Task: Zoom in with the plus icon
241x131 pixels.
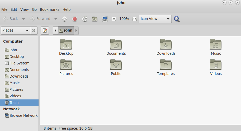Action: (135, 19)
